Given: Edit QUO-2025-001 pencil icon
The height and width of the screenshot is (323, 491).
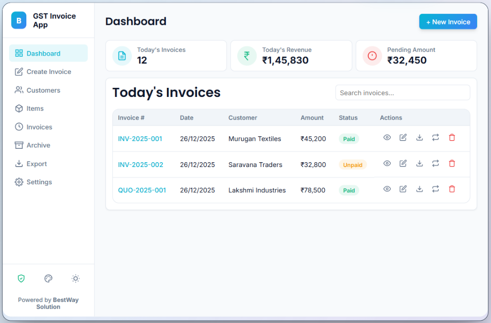Looking at the screenshot, I should (403, 189).
